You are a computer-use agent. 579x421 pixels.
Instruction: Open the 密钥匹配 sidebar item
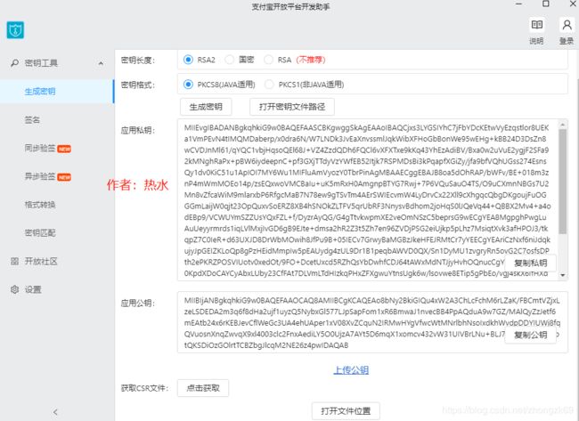[x=40, y=233]
